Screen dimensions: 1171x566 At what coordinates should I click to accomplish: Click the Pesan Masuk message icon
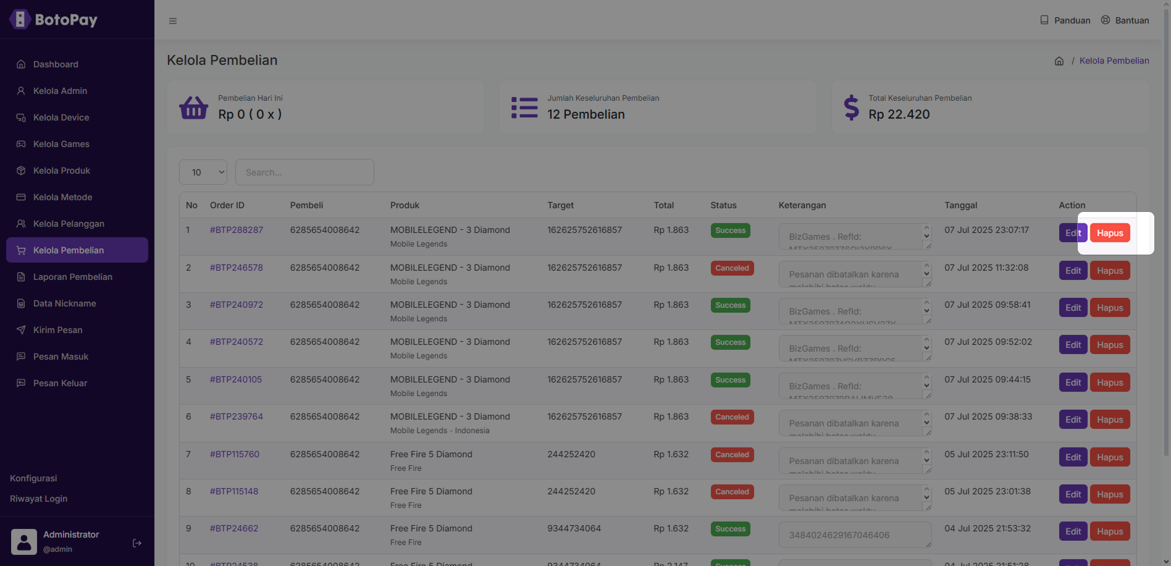click(21, 357)
